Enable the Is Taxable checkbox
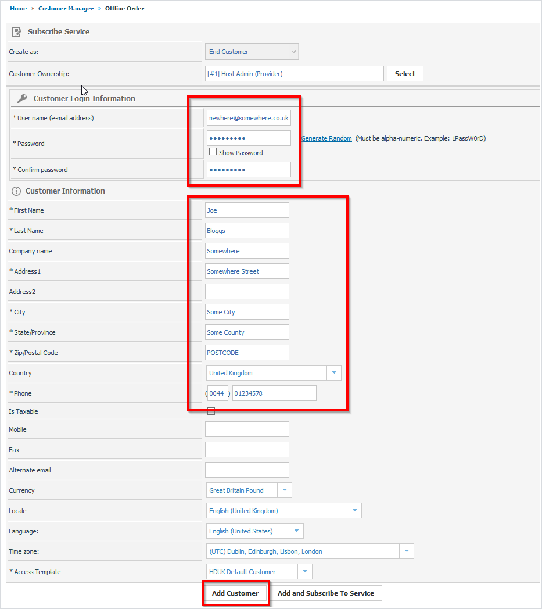 coord(211,411)
